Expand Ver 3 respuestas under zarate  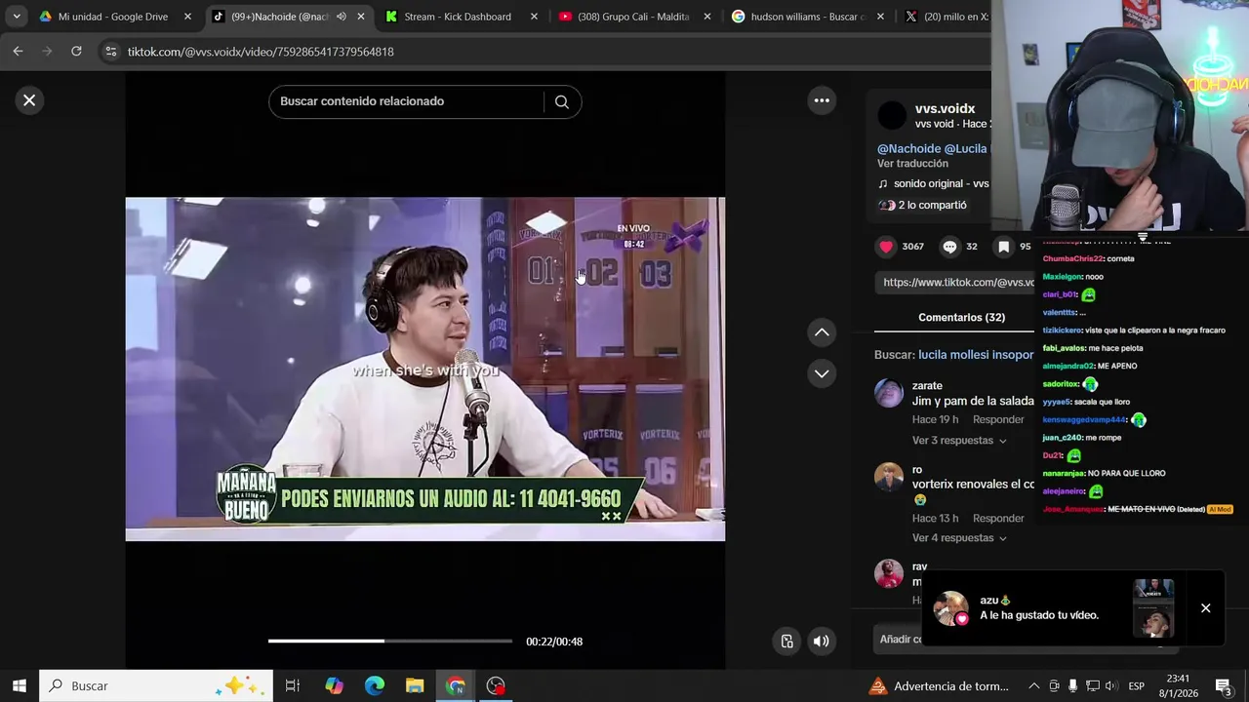point(959,441)
